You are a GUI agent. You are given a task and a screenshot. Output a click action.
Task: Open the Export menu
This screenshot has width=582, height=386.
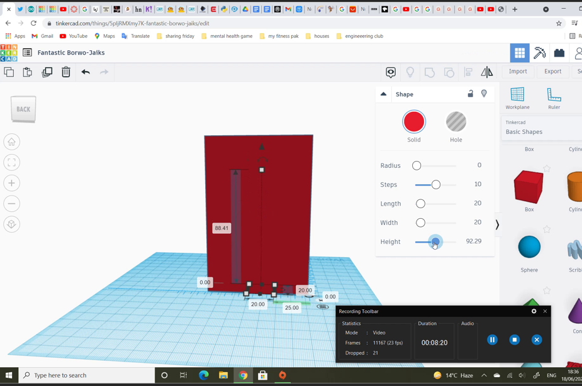(x=552, y=71)
